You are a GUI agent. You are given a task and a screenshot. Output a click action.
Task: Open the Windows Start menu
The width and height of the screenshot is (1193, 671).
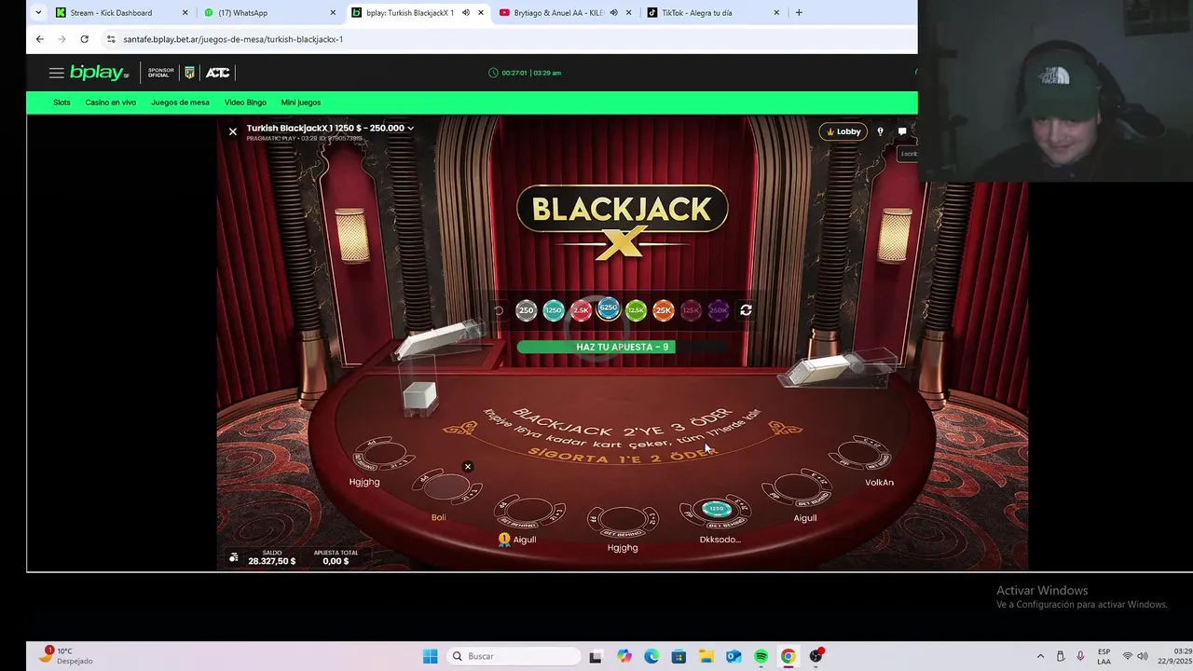[430, 656]
